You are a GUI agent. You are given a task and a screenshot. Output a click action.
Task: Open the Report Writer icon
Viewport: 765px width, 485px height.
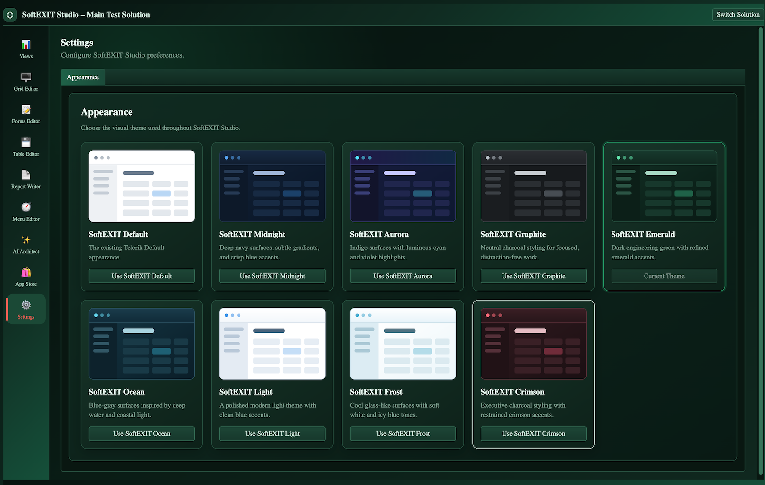(x=26, y=175)
